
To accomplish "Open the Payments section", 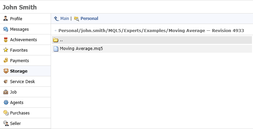I will pyautogui.click(x=25, y=60).
